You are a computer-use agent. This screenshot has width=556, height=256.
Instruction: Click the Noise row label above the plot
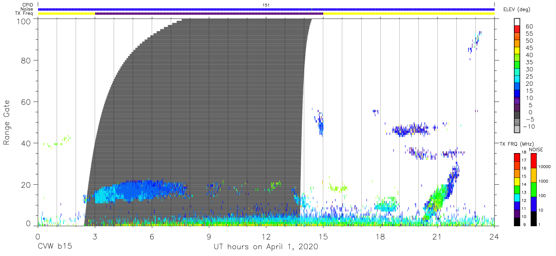click(27, 9)
